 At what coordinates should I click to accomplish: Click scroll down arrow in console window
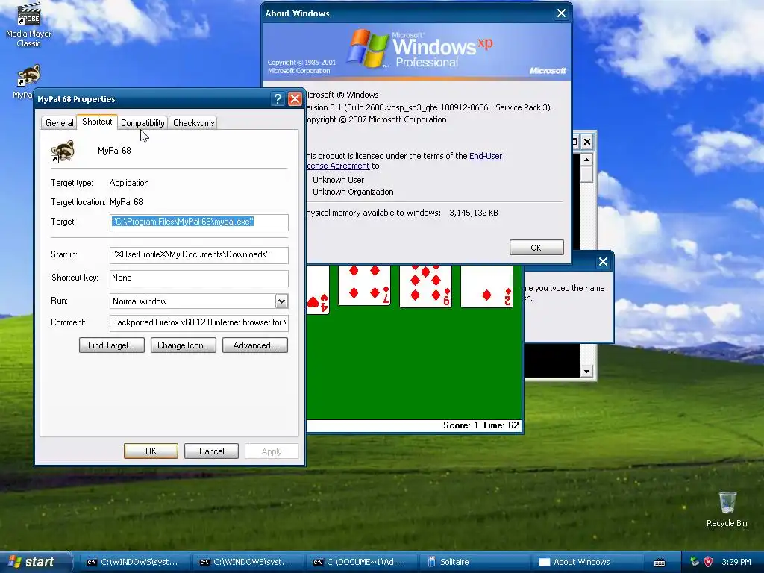pyautogui.click(x=586, y=372)
